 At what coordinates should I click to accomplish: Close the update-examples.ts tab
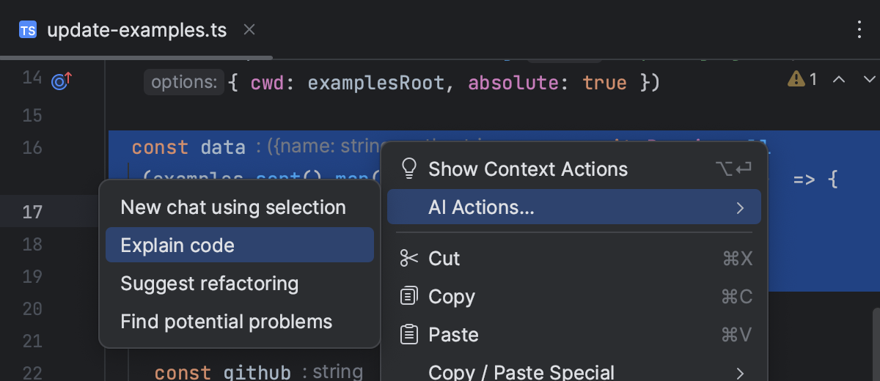pos(249,30)
